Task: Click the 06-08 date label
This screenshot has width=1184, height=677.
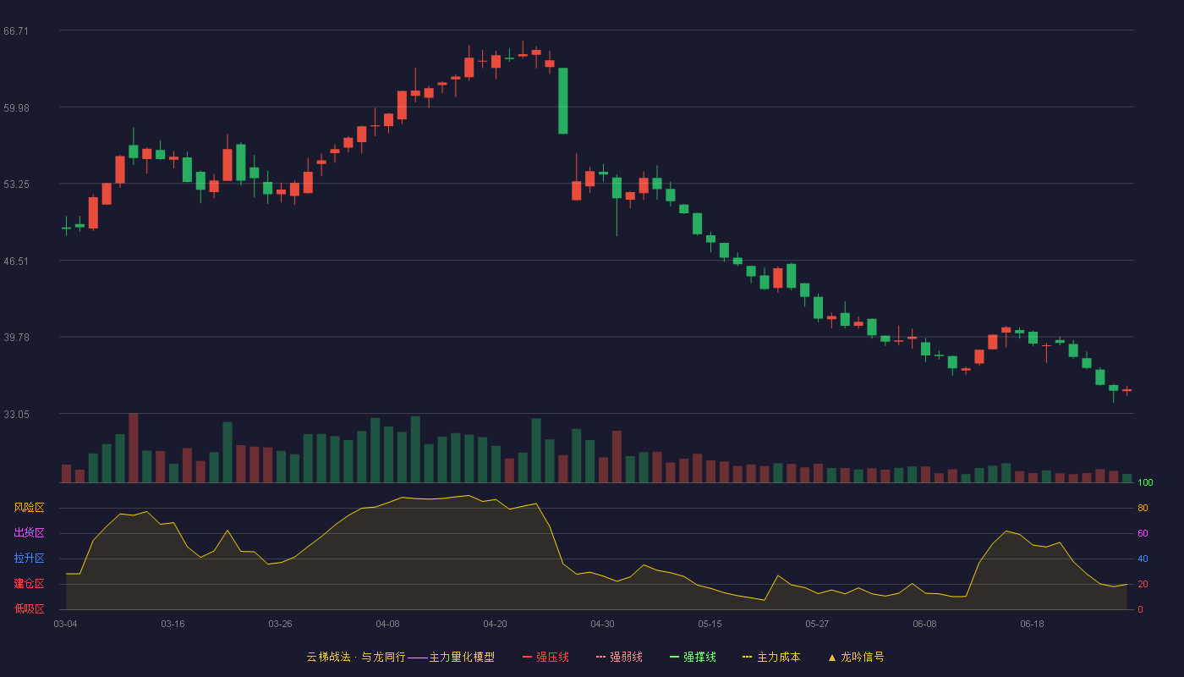Action: pyautogui.click(x=924, y=624)
